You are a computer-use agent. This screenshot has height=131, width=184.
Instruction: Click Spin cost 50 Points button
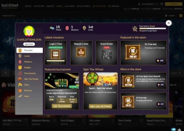pos(100,106)
